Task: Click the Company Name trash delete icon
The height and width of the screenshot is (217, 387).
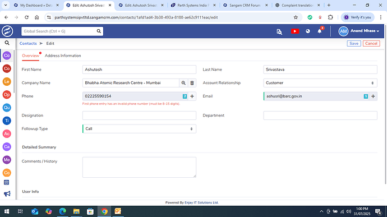Action: [x=192, y=83]
